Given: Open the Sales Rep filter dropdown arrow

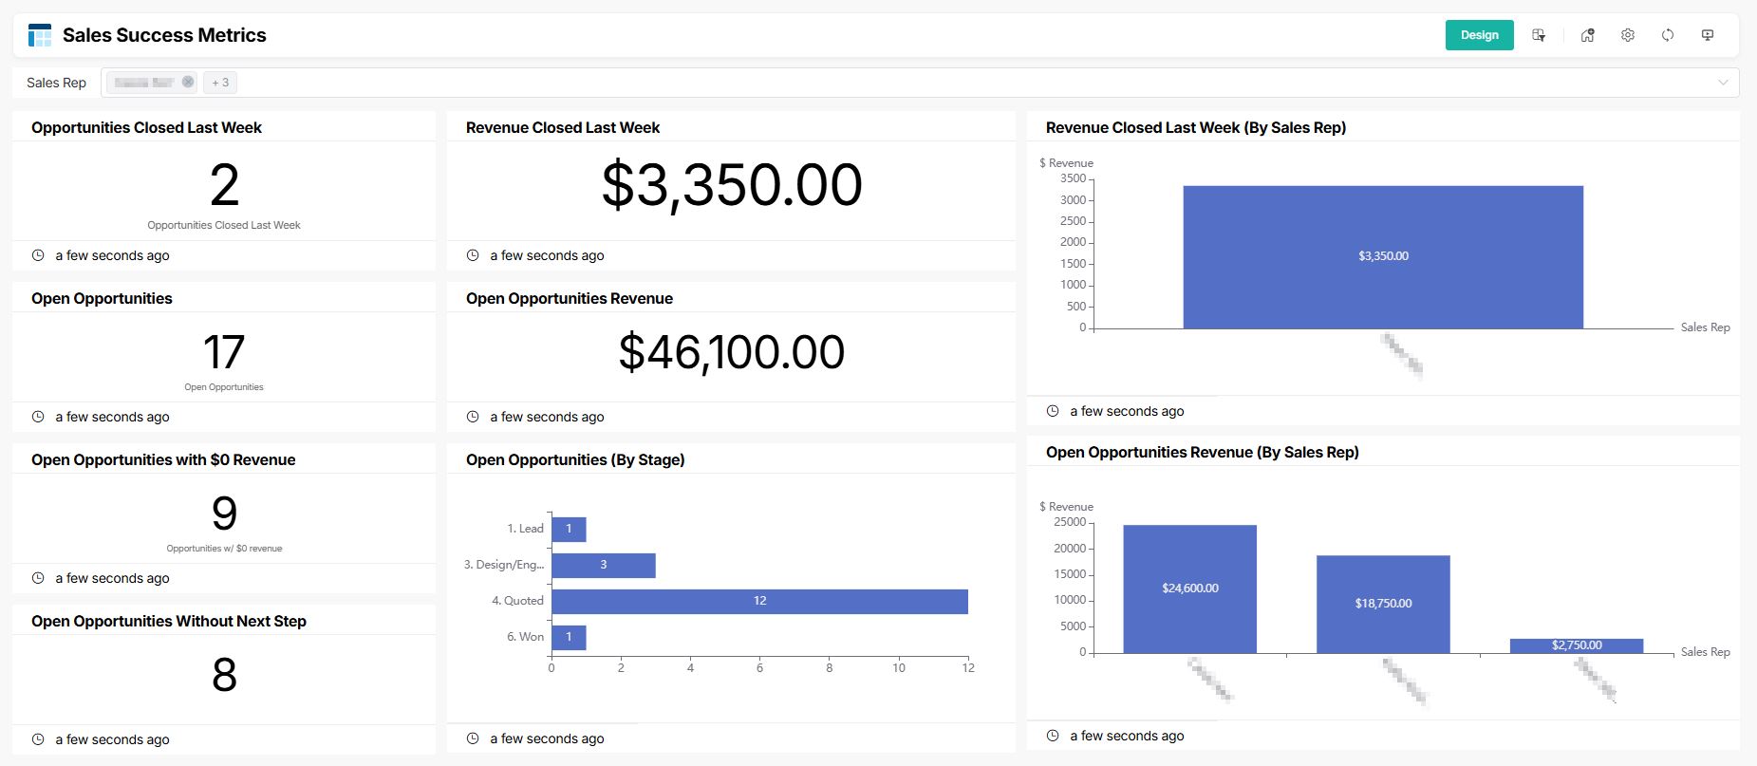Looking at the screenshot, I should tap(1723, 83).
